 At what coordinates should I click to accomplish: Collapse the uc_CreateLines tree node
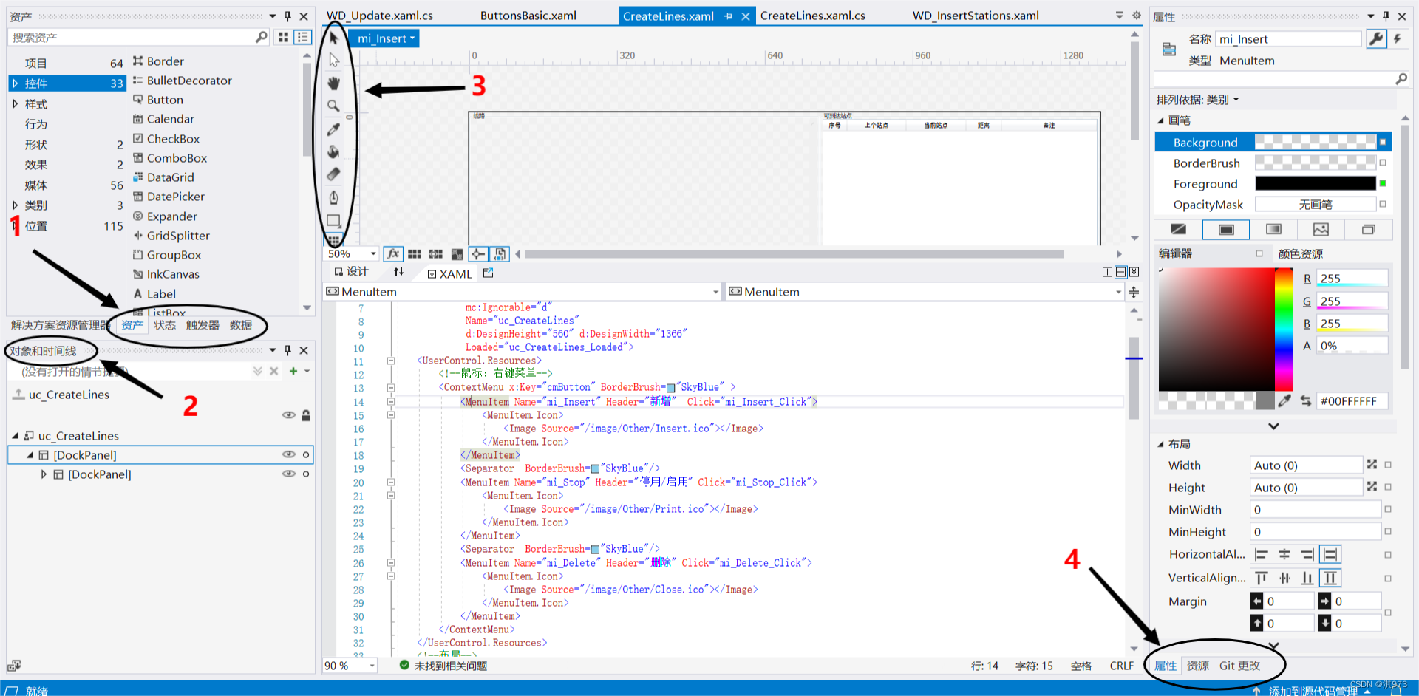pos(15,436)
